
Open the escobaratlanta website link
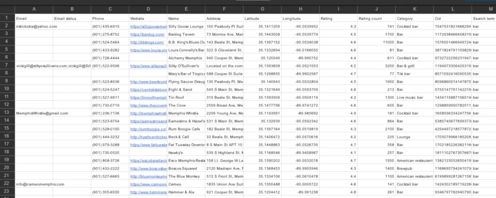pos(148,160)
